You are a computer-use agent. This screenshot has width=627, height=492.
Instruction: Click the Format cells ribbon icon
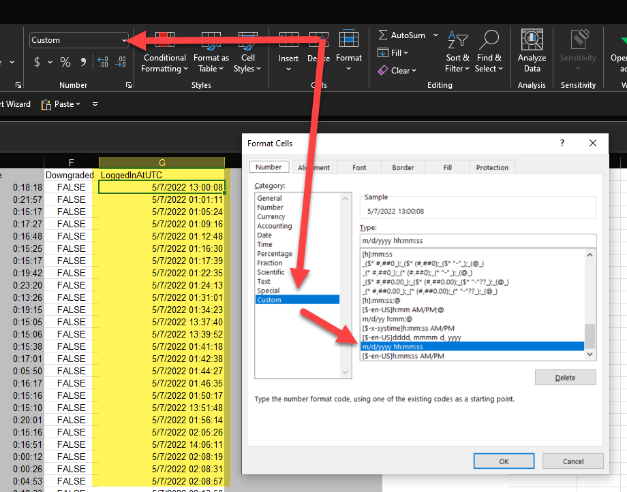349,39
